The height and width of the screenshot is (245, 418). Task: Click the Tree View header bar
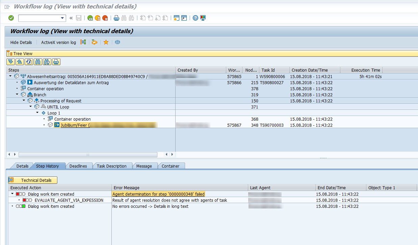pos(212,53)
